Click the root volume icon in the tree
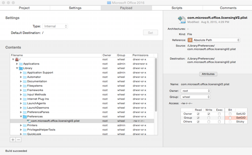 pyautogui.click(x=17, y=59)
